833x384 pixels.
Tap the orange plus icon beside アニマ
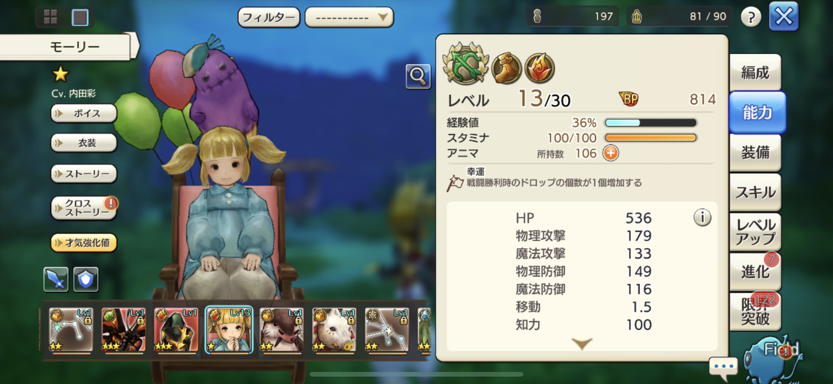click(x=610, y=153)
